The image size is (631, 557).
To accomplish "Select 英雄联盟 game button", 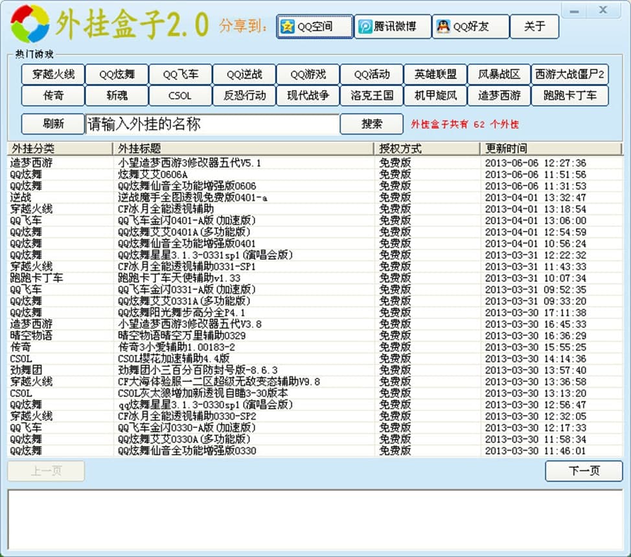I will pos(435,74).
